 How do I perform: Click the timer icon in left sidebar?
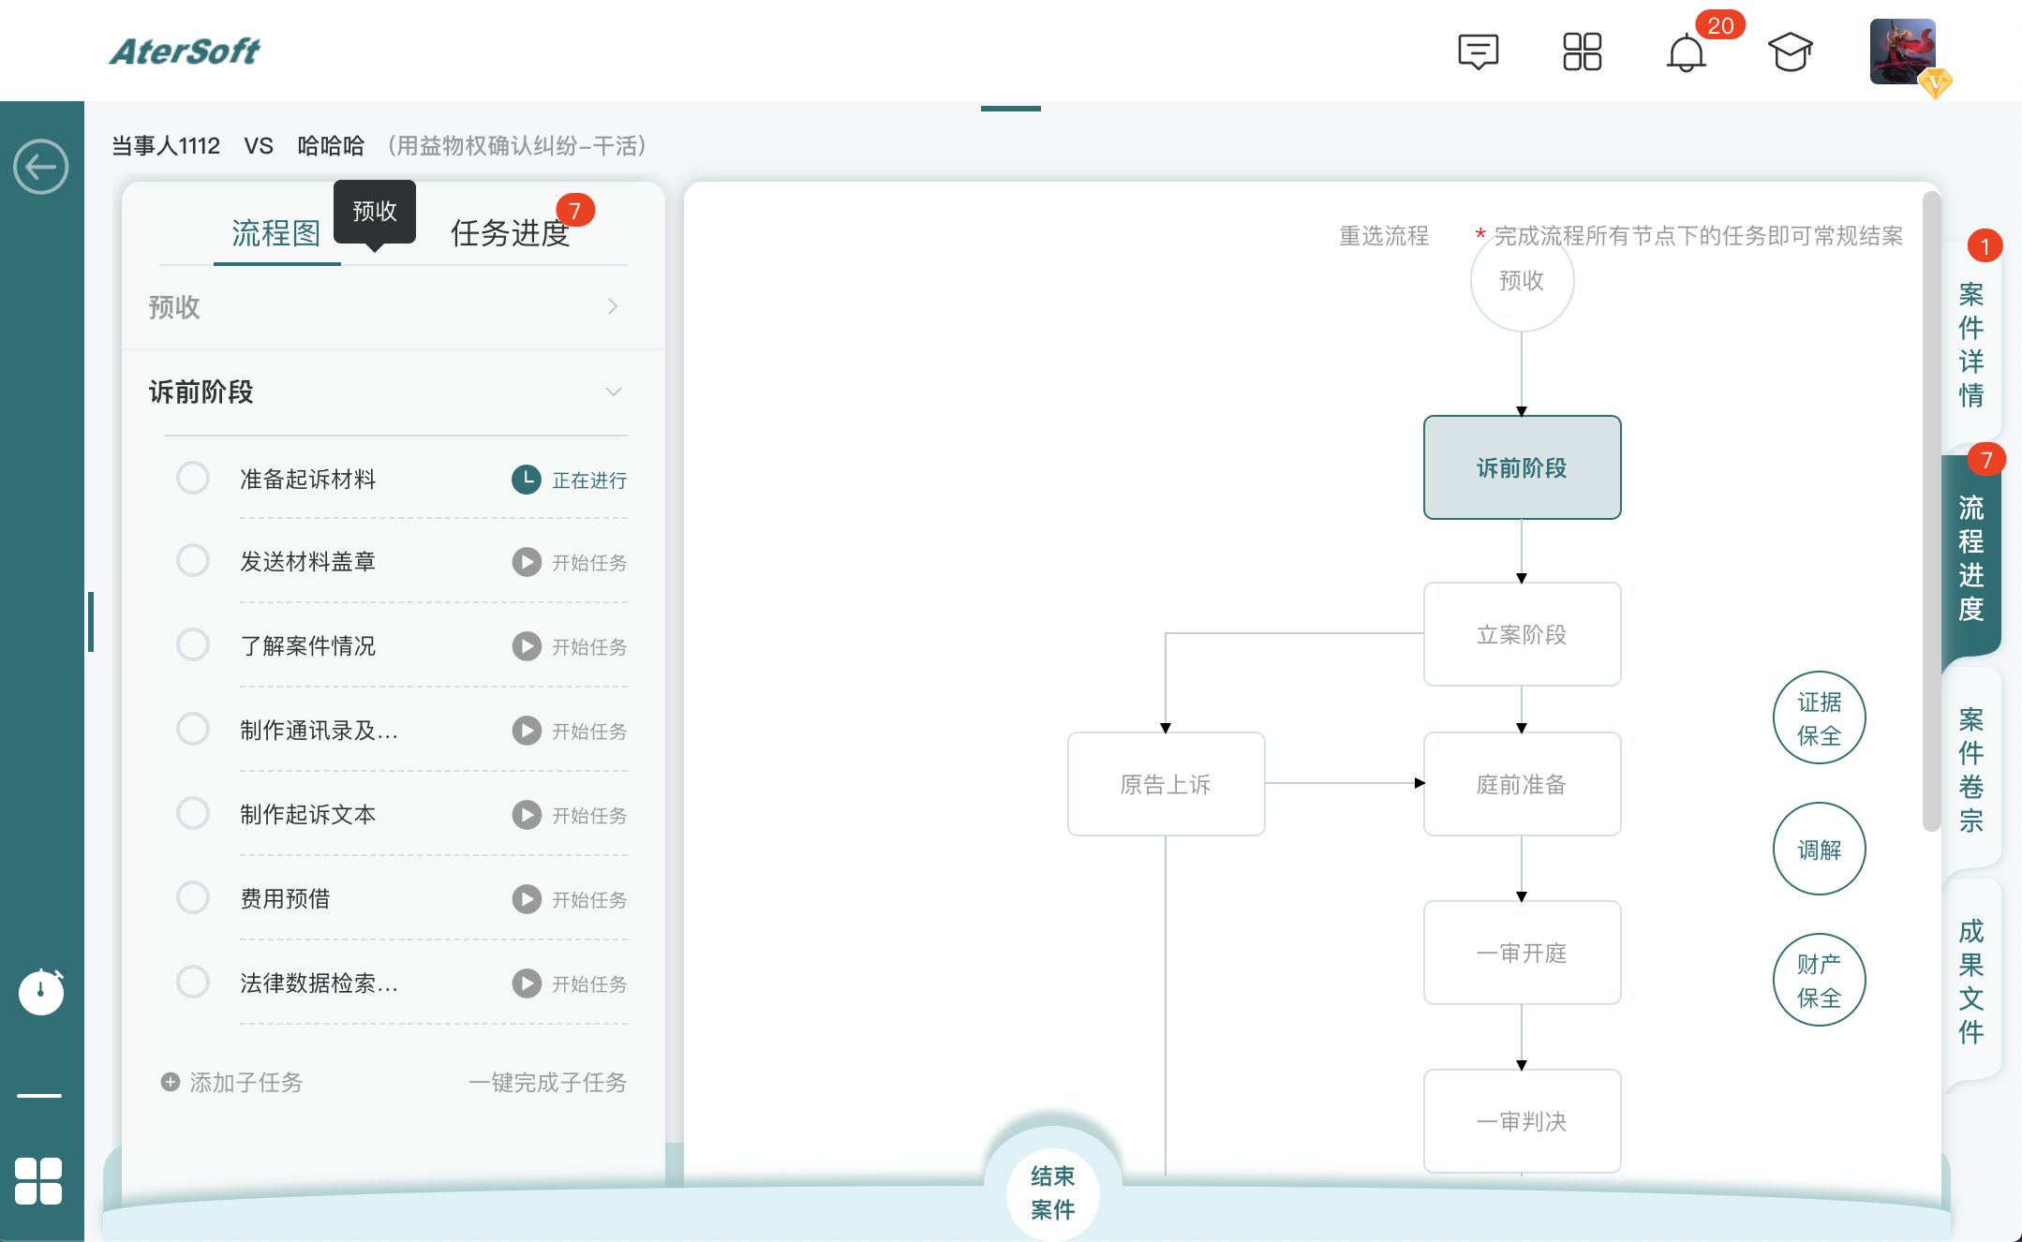click(x=40, y=993)
